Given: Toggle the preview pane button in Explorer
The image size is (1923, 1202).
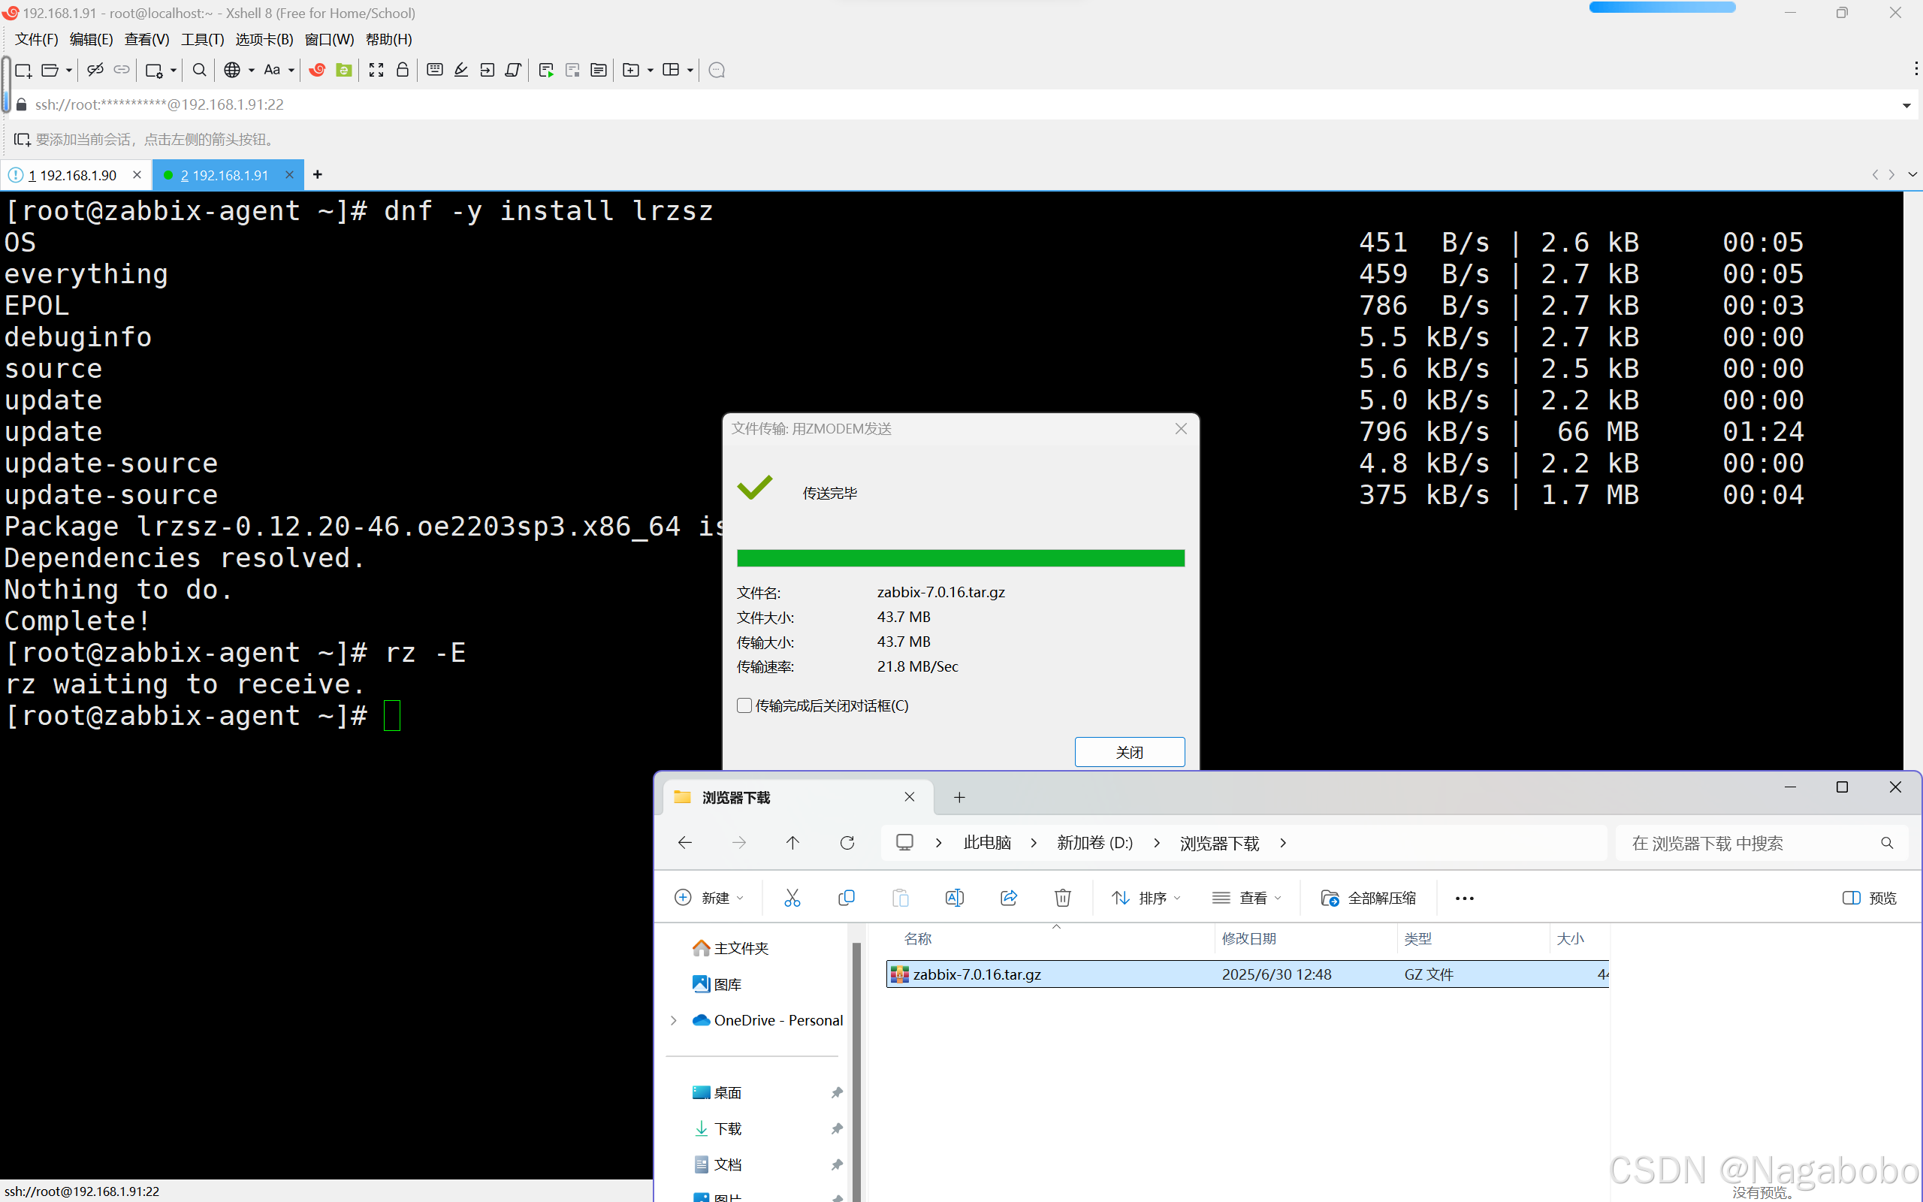Looking at the screenshot, I should click(x=1869, y=898).
